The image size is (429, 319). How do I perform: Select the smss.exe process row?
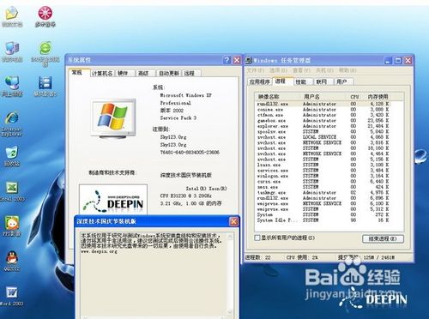coord(323,187)
